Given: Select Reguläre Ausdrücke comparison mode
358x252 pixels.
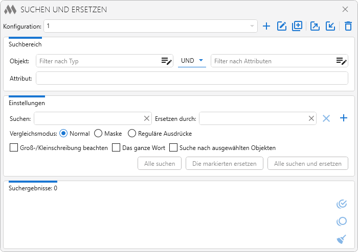Looking at the screenshot, I should [132, 134].
